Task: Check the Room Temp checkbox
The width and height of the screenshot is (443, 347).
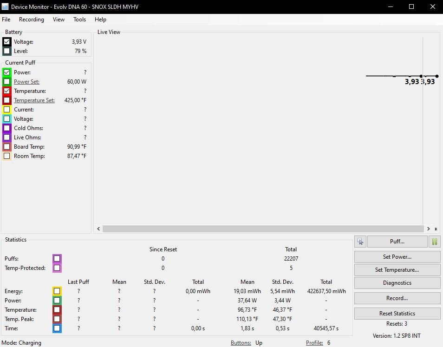Action: click(x=7, y=156)
